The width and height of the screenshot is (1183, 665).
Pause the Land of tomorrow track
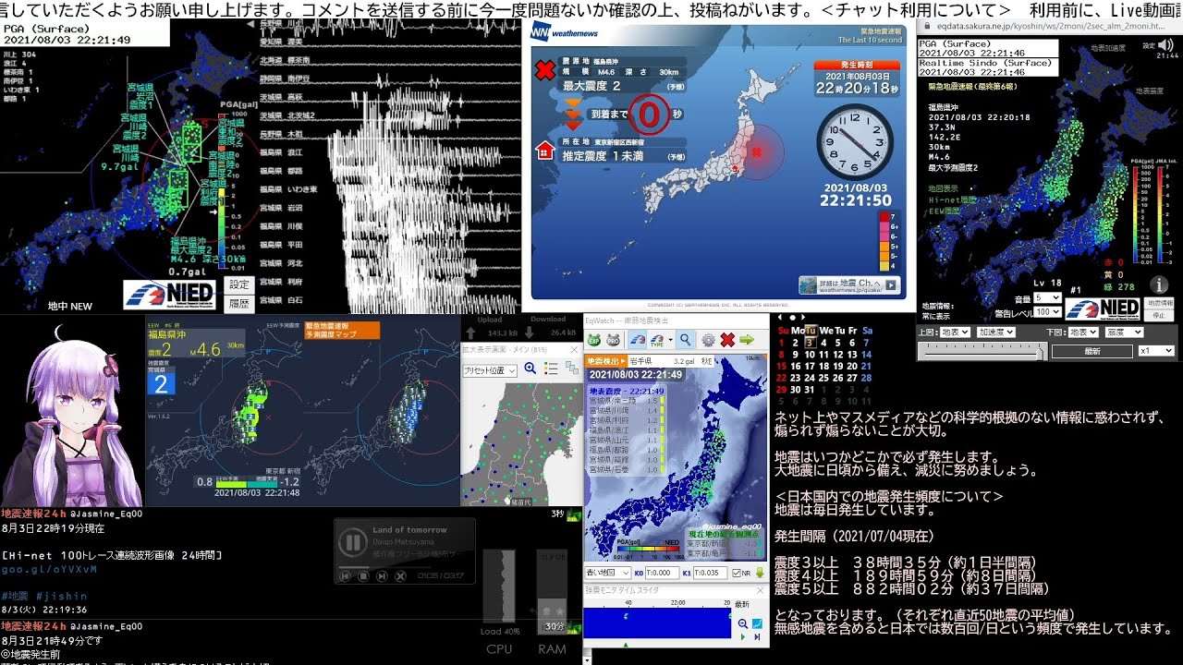[352, 542]
